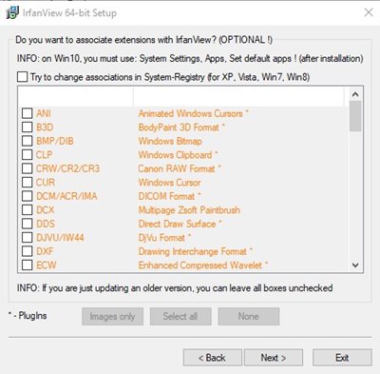Quit setup with the Exit button
The image size is (380, 374).
(342, 358)
